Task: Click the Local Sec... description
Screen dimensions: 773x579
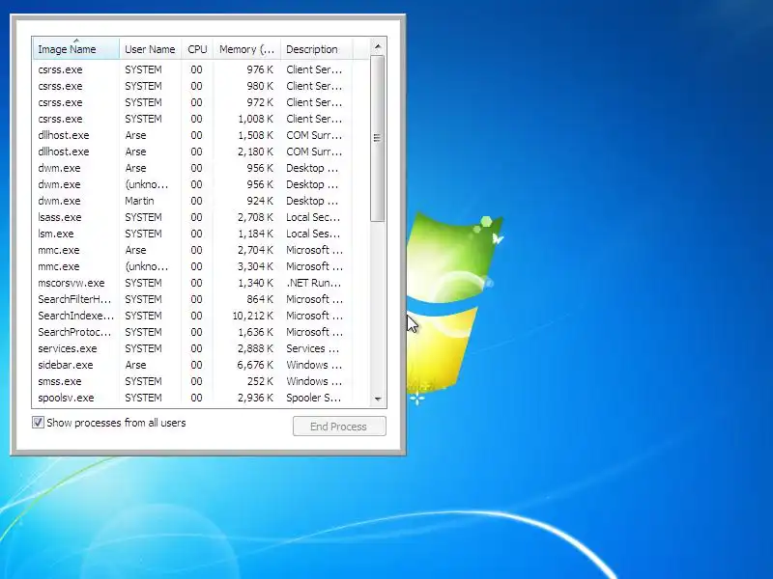Action: point(313,217)
